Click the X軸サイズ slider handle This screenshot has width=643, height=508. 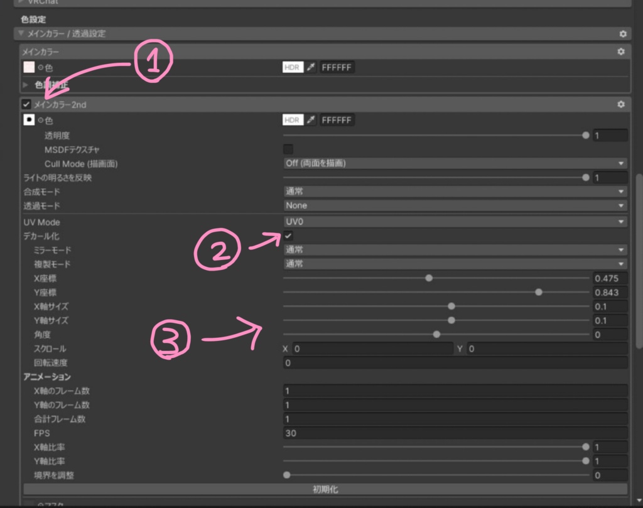pos(451,306)
